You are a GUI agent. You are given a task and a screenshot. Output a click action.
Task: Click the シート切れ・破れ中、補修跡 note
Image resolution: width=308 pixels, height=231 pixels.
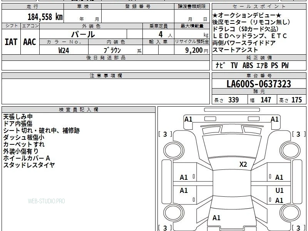point(42,131)
